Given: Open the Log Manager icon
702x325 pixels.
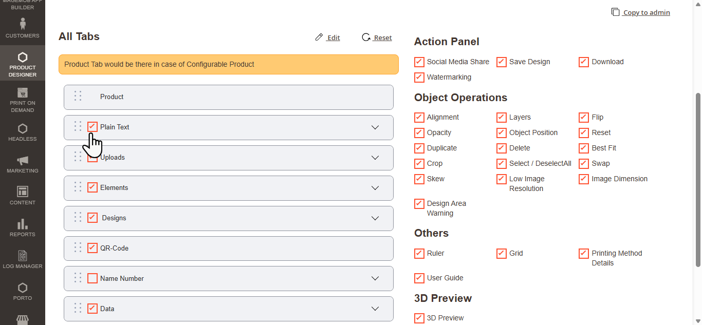Looking at the screenshot, I should pyautogui.click(x=23, y=256).
